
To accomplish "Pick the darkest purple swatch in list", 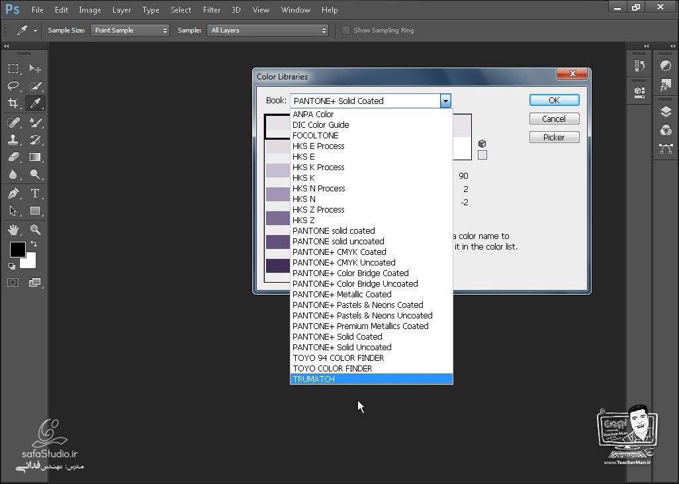I will (278, 266).
